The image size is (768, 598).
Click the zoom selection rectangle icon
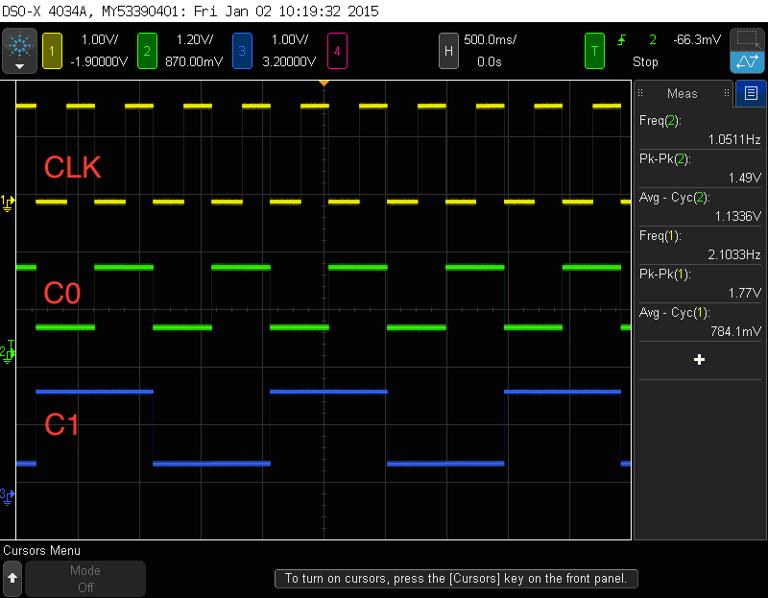click(x=747, y=39)
